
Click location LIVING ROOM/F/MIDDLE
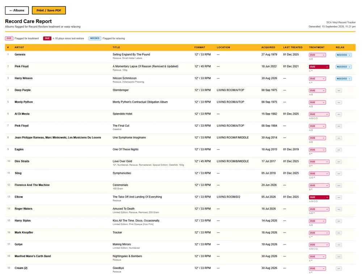click(233, 138)
